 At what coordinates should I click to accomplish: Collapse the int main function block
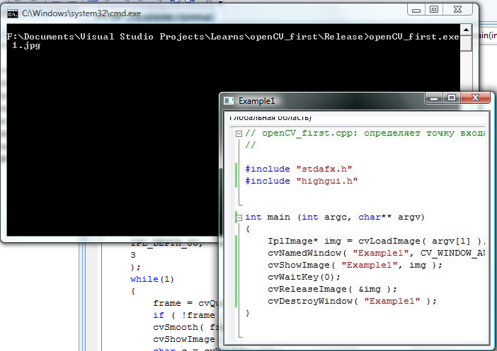pos(240,218)
